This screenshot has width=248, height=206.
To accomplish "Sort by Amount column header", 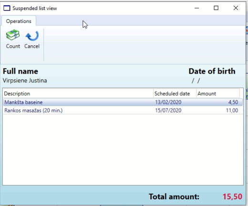I will pos(218,94).
